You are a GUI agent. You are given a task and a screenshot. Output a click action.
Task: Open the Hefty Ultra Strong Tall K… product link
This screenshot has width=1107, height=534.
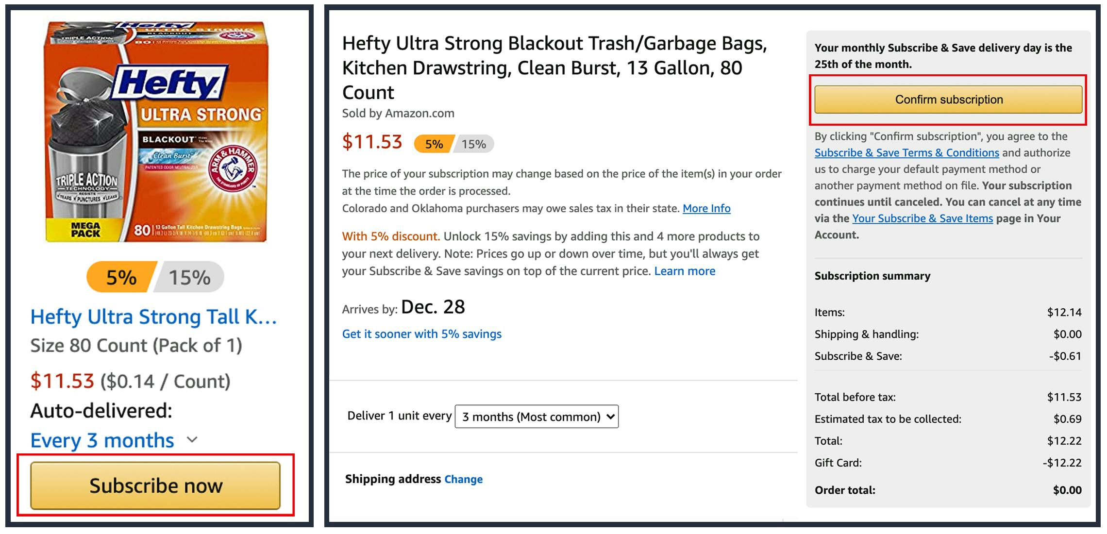pos(153,317)
